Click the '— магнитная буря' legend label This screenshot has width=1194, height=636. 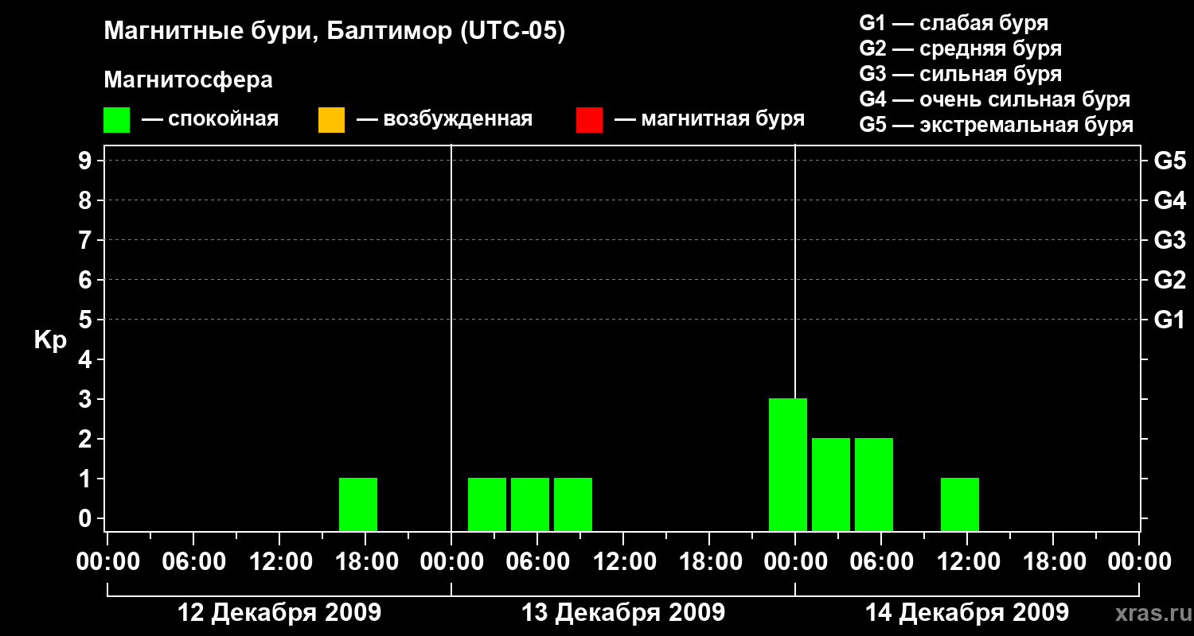tap(710, 120)
